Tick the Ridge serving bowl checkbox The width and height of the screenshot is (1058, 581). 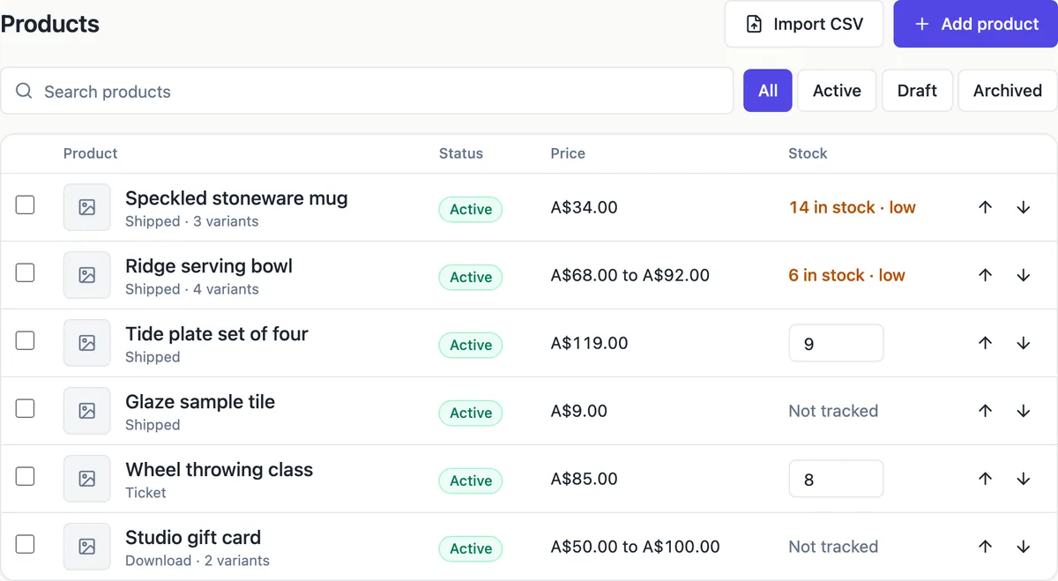tap(26, 272)
